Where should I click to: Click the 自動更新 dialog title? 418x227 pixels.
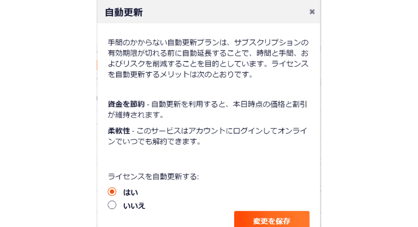pyautogui.click(x=123, y=12)
